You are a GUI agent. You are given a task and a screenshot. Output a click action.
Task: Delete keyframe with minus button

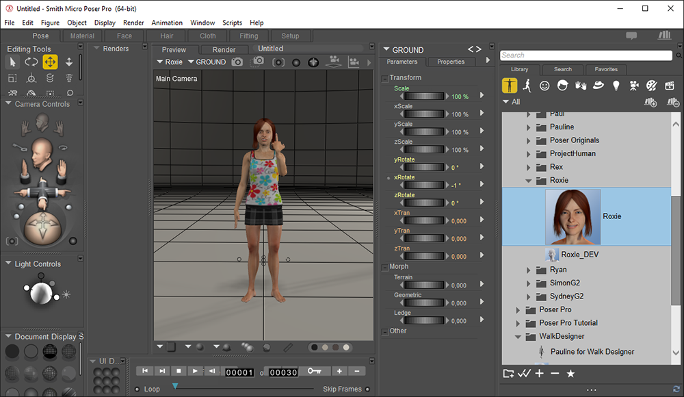click(357, 371)
